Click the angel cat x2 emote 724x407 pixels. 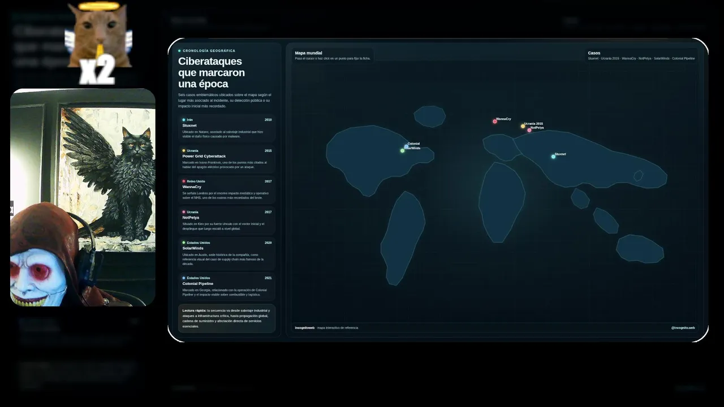98,44
